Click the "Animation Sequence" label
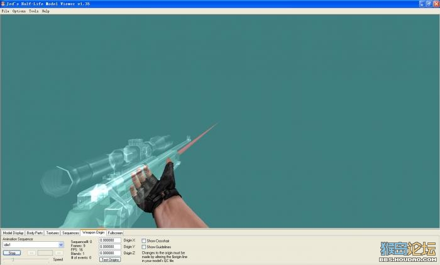 18,239
